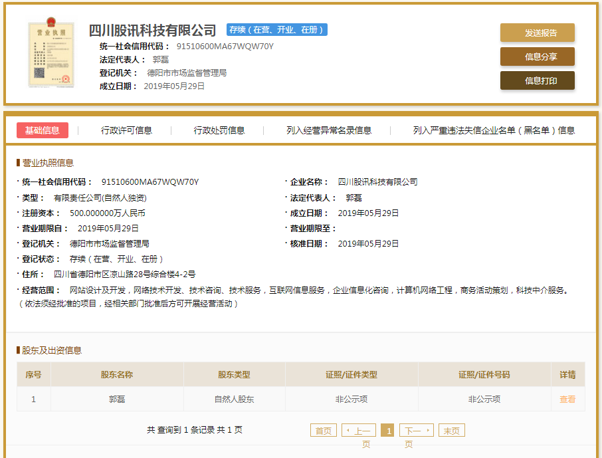The height and width of the screenshot is (458, 602).
Task: Select page number 1
Action: [x=388, y=429]
